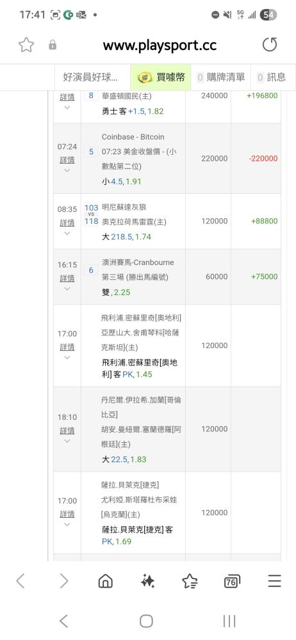
Task: Reload the page with the refresh icon
Action: point(270,45)
